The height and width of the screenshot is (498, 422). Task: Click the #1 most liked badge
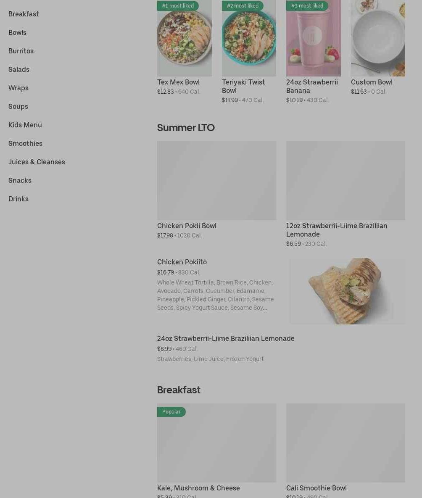coord(178,6)
